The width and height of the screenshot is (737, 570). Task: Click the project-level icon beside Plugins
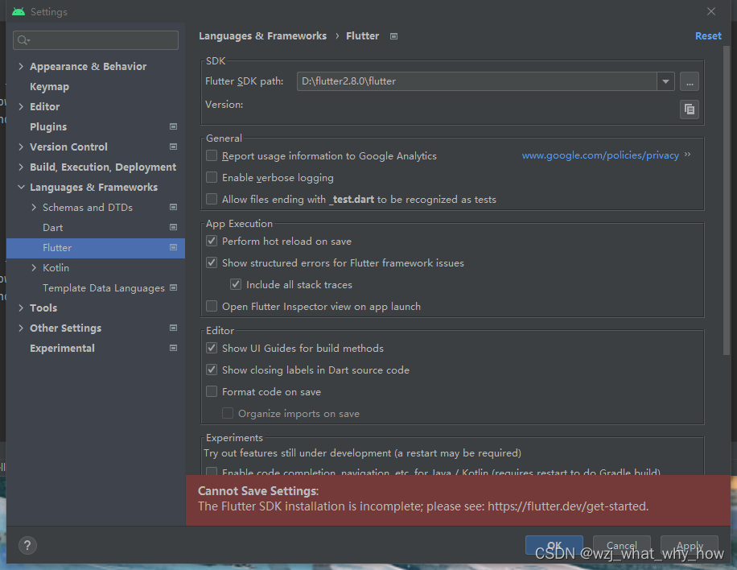click(x=174, y=126)
